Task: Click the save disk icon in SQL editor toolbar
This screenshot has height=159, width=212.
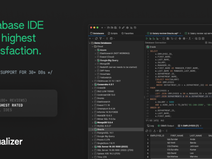Action: pos(168,39)
